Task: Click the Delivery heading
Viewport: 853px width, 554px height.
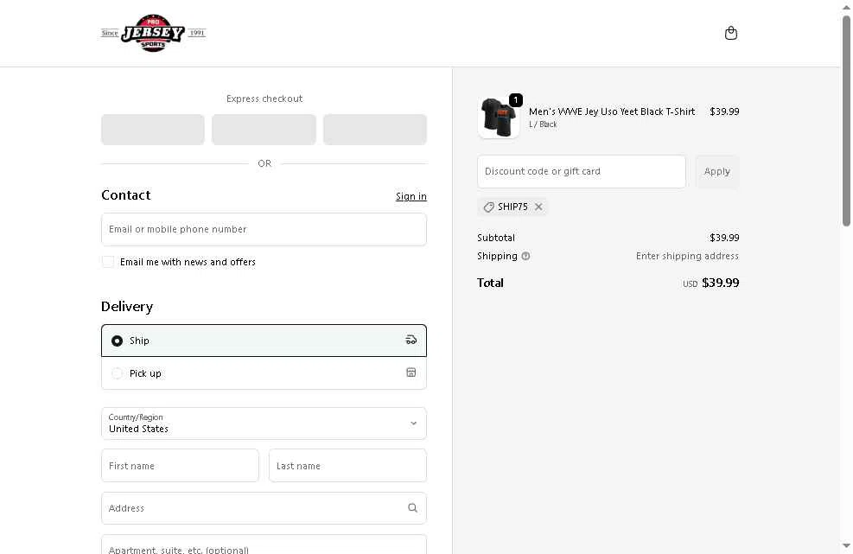Action: click(127, 307)
